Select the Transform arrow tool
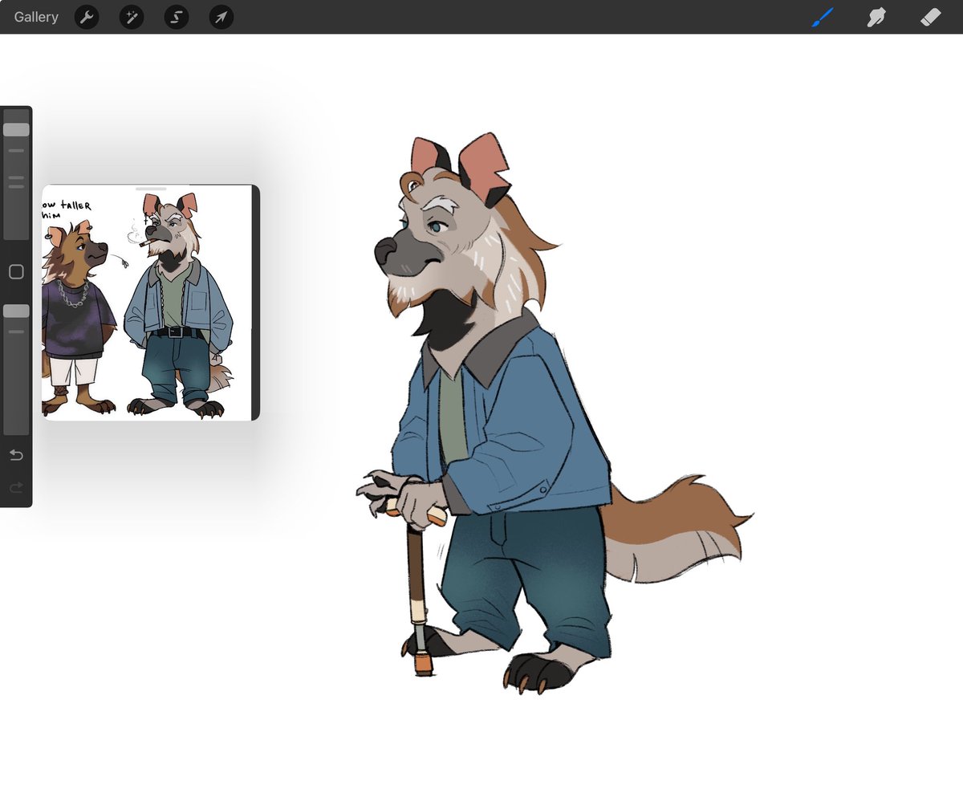 click(221, 17)
